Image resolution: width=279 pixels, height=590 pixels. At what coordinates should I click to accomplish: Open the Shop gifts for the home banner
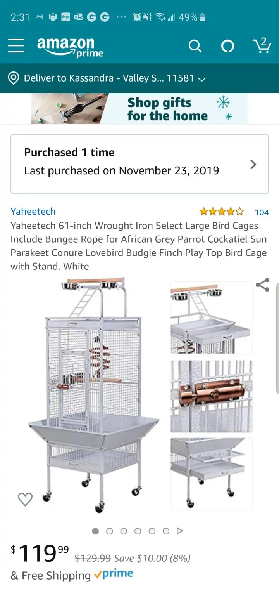139,109
